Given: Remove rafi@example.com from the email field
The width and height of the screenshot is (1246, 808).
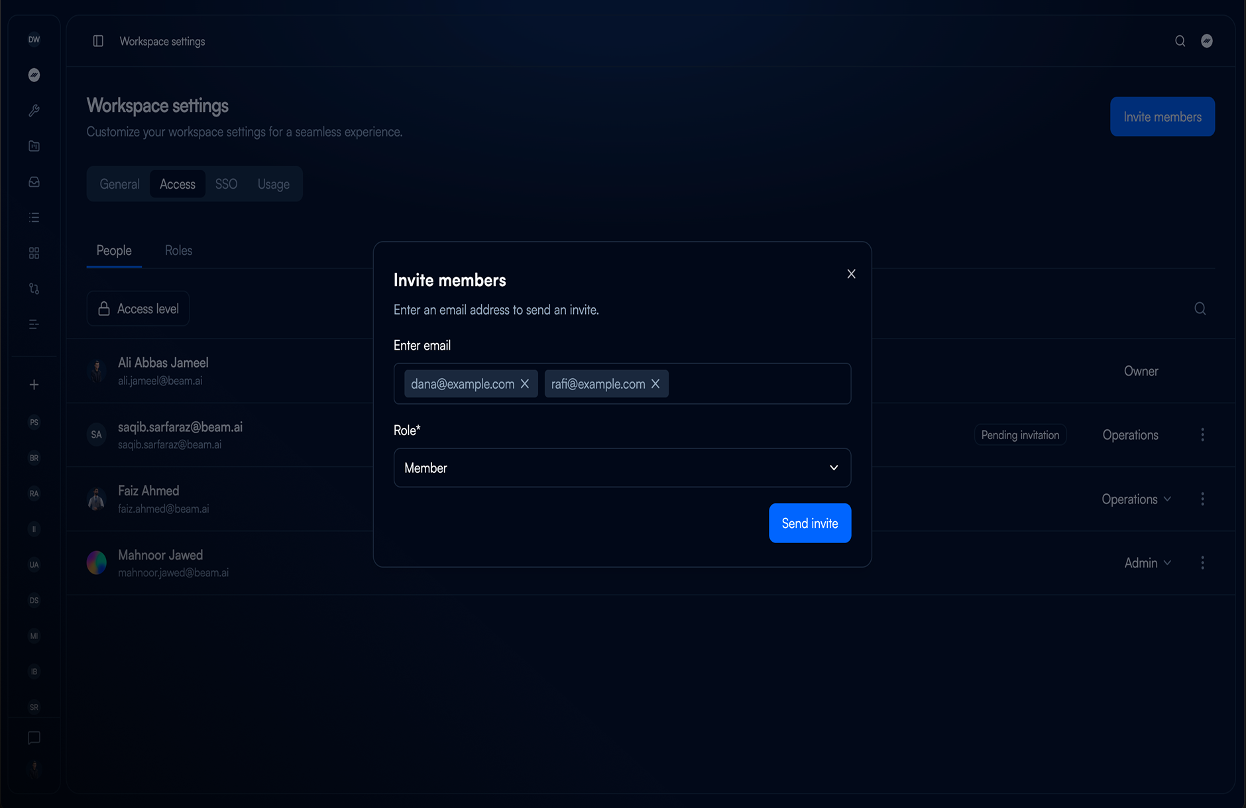Looking at the screenshot, I should click(655, 384).
